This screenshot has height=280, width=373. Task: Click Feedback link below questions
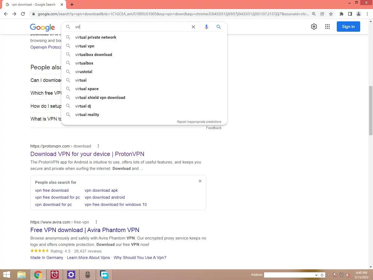tap(214, 128)
